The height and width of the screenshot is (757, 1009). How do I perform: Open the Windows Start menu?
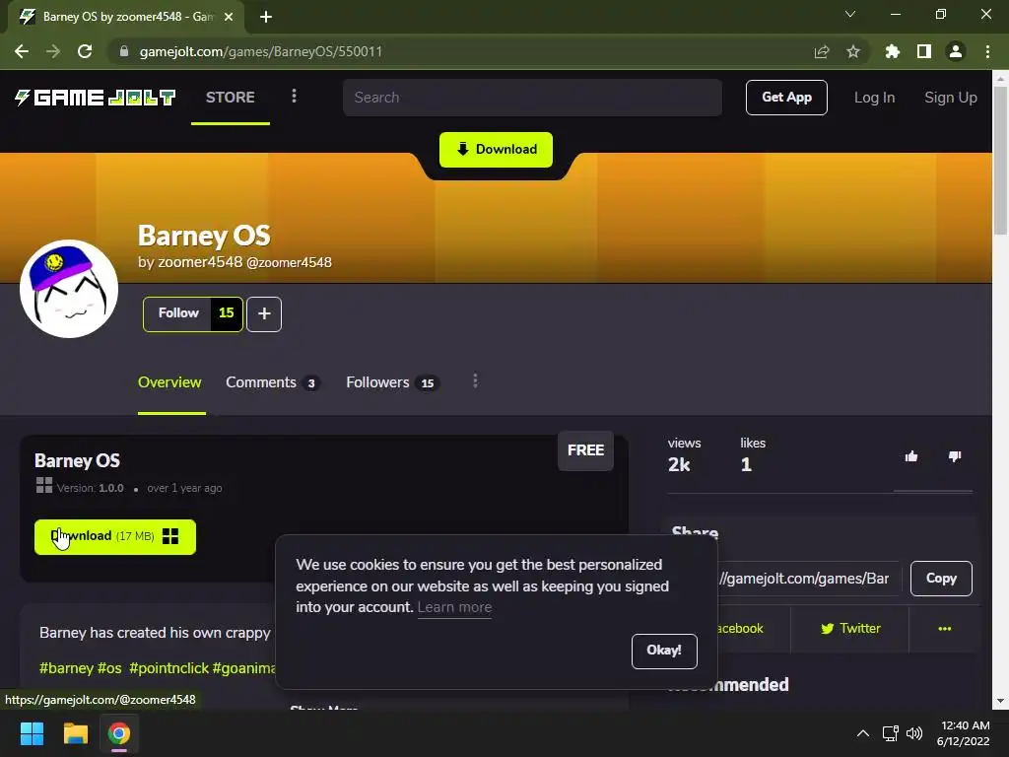click(32, 733)
